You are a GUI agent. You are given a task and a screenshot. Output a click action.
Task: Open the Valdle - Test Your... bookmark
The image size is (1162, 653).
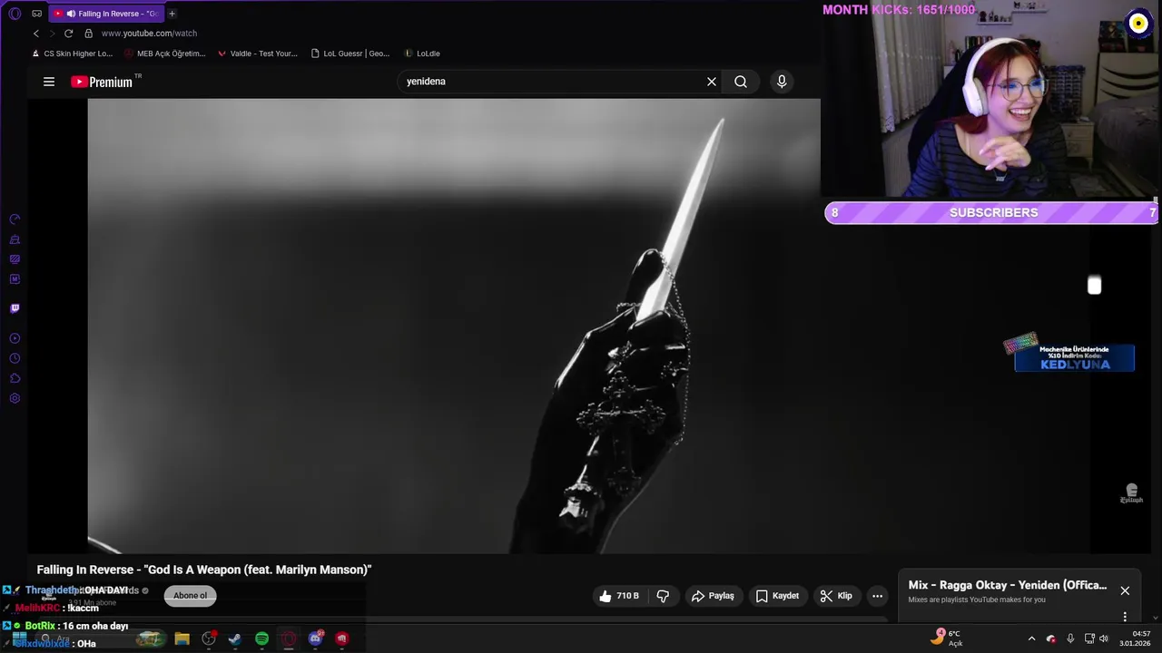pos(258,54)
